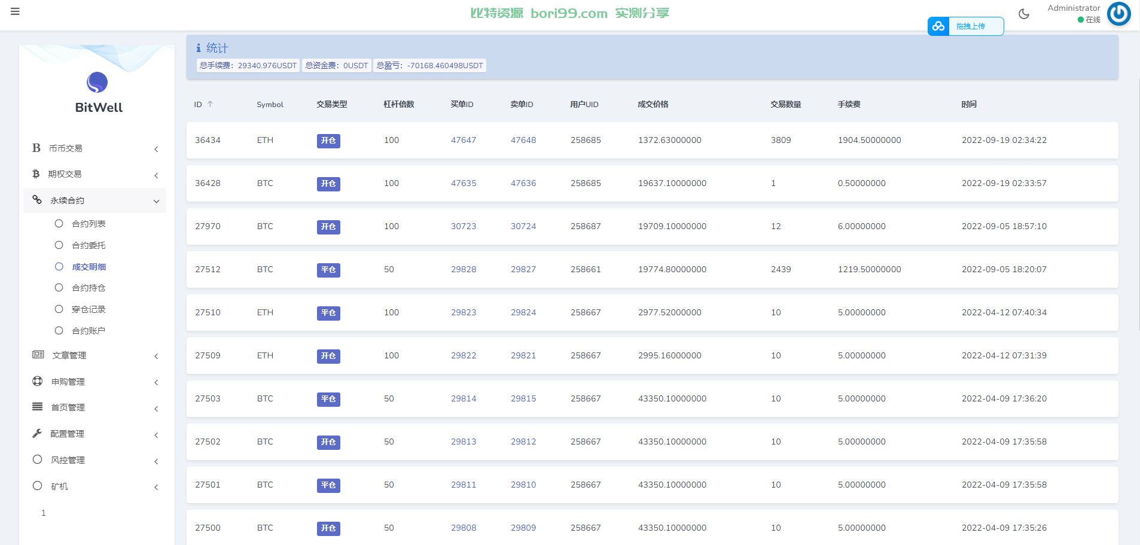This screenshot has height=545, width=1140.
Task: Toggle dark mode moon icon
Action: (1024, 14)
